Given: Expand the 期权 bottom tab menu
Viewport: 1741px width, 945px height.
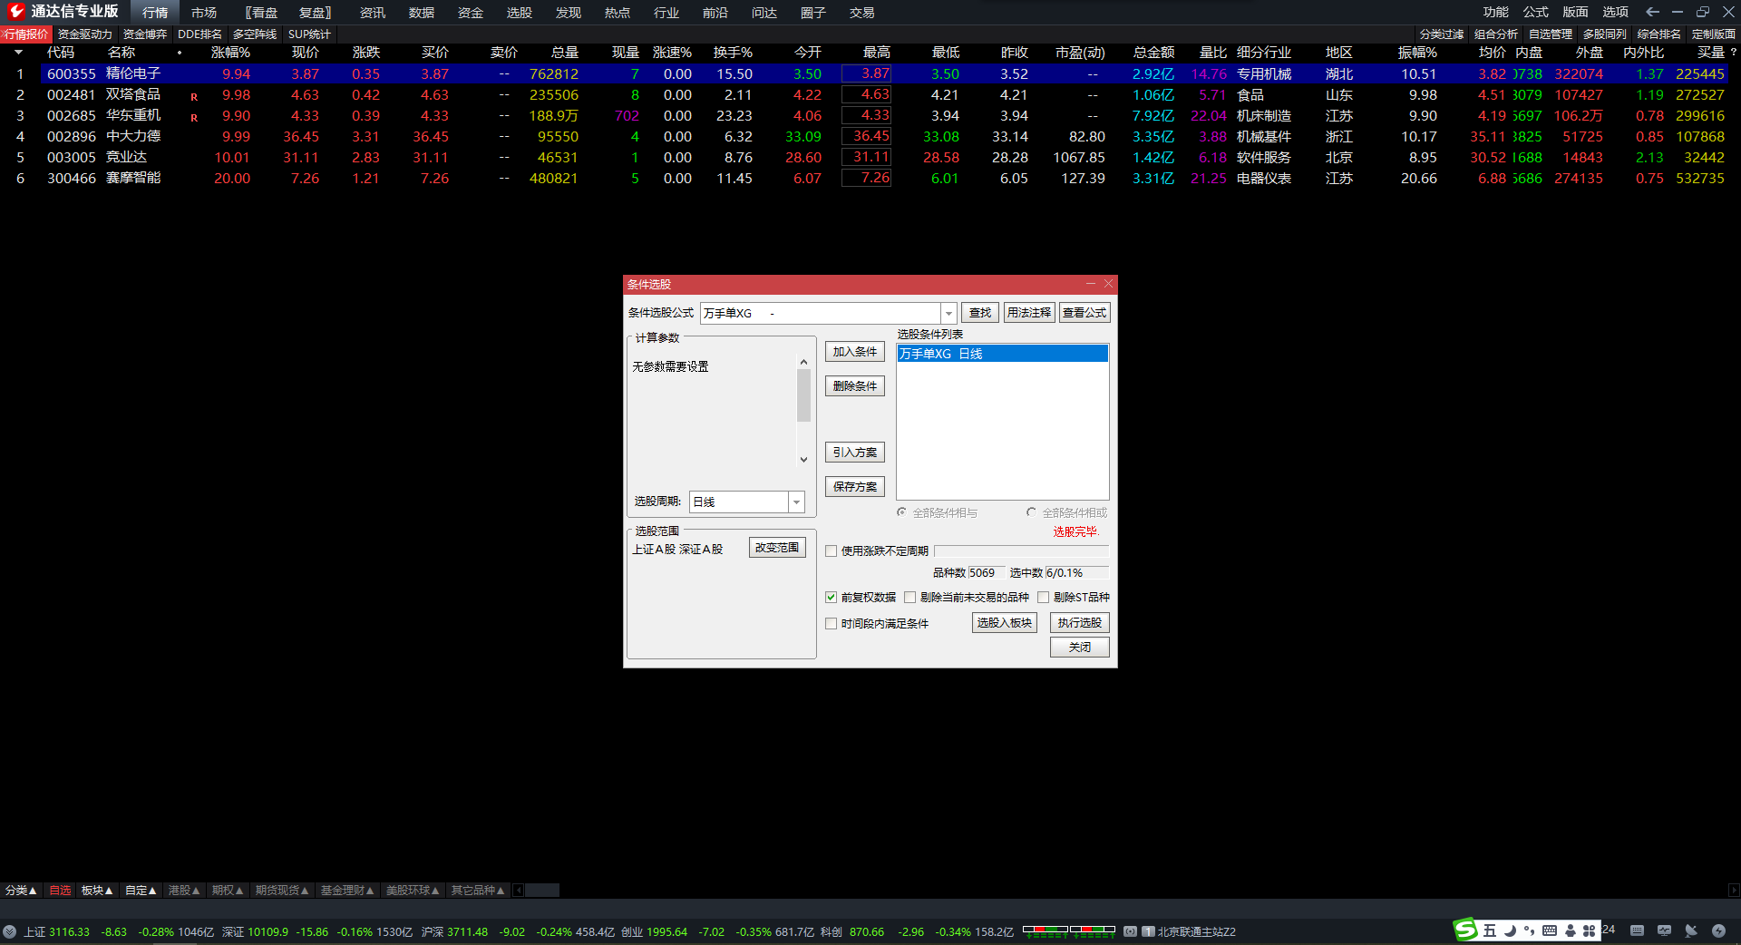Looking at the screenshot, I should (x=228, y=891).
